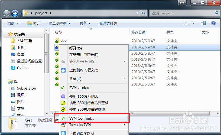Click the TortoiseSVN turtle icon

[x=63, y=125]
